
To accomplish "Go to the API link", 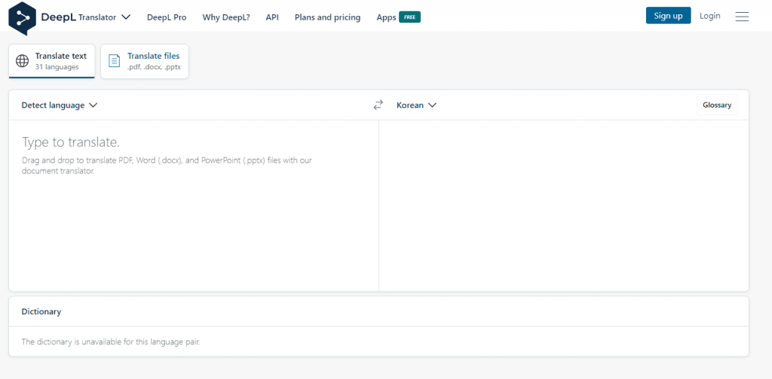I will point(272,17).
